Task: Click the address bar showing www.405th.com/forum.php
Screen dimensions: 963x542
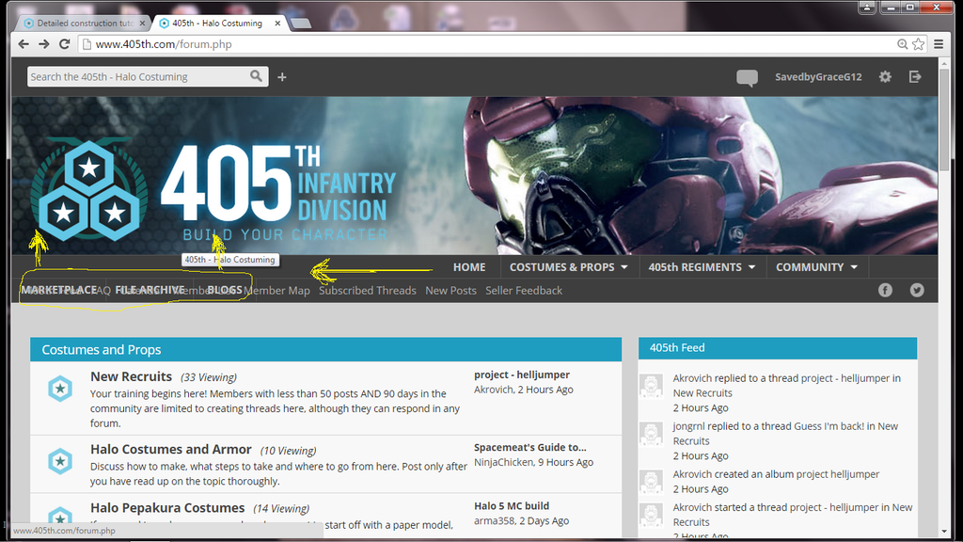Action: point(485,44)
